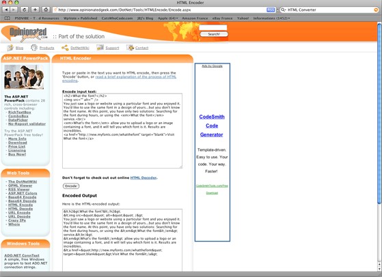Click the Blog icon in navigation
The width and height of the screenshot is (382, 277).
click(x=10, y=48)
